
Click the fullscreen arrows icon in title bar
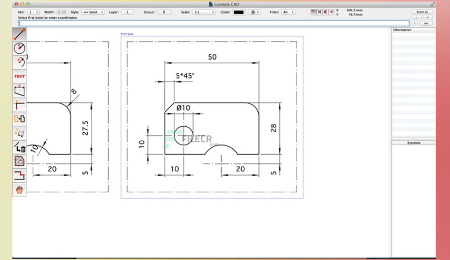[x=433, y=4]
